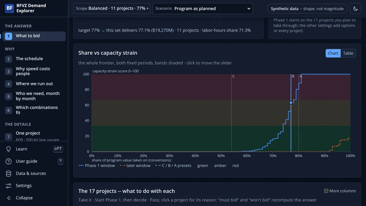Click the Learn lightbulb icon
Screen dimensions: 366x206
click(x=9, y=149)
